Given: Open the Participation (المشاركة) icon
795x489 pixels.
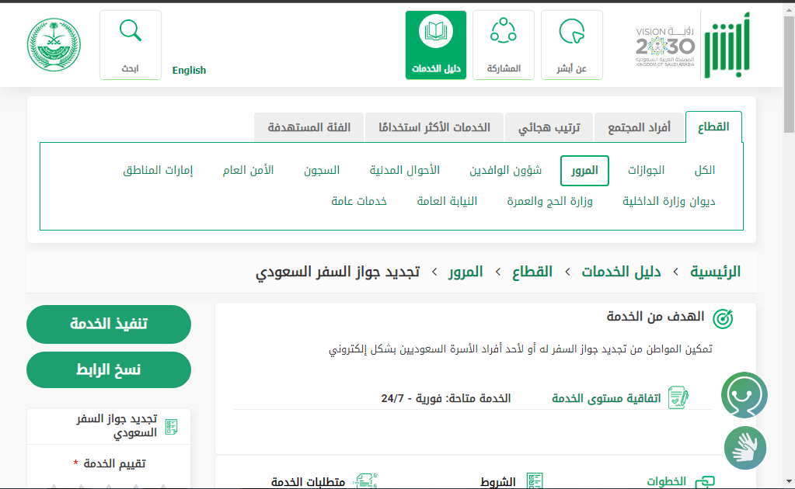Looking at the screenshot, I should point(504,44).
